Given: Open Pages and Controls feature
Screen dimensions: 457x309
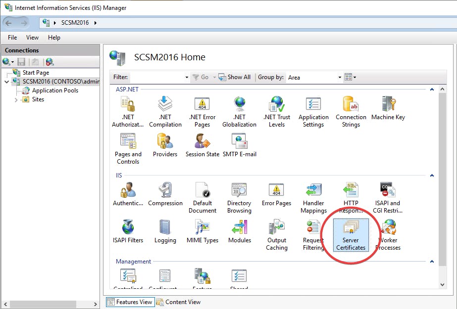Looking at the screenshot, I should pyautogui.click(x=128, y=149).
